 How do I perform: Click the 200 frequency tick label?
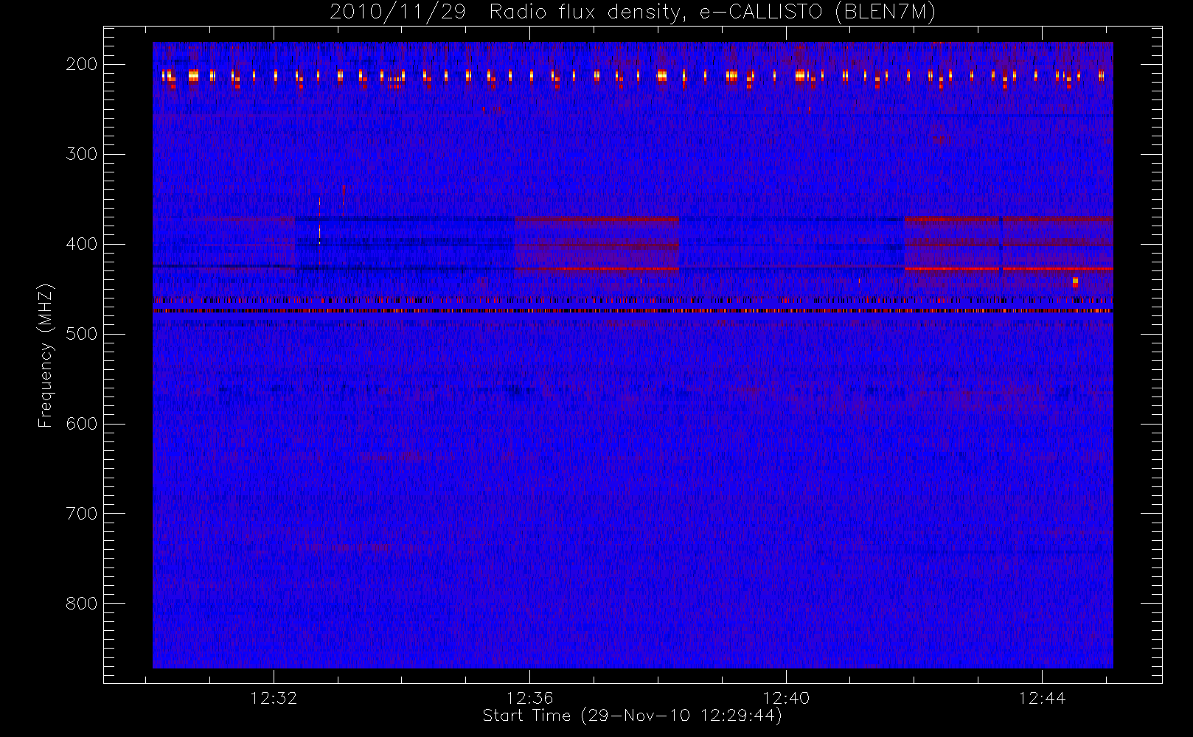click(81, 64)
